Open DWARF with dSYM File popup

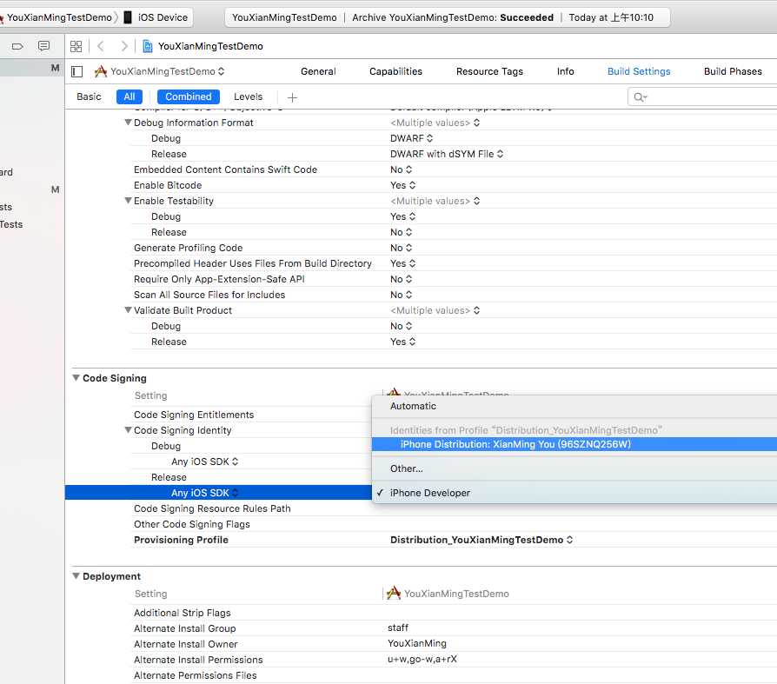pos(447,154)
